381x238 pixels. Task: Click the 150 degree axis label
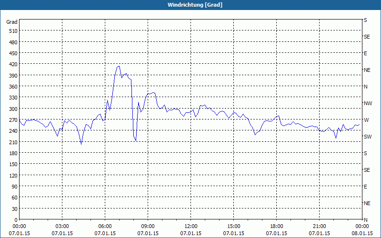[13, 165]
